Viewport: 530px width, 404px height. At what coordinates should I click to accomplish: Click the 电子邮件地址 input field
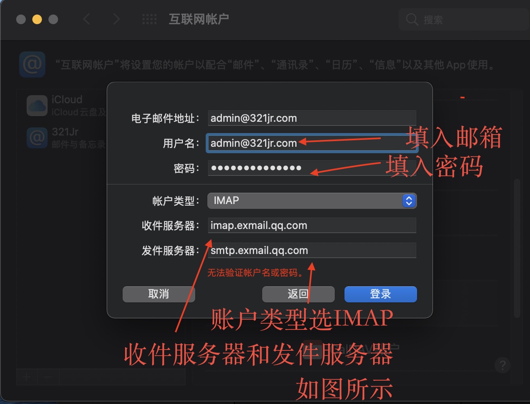(x=312, y=118)
